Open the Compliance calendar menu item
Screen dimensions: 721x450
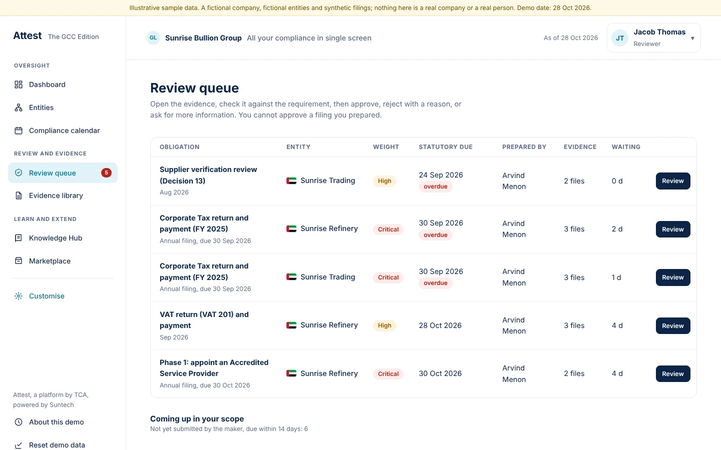click(63, 130)
